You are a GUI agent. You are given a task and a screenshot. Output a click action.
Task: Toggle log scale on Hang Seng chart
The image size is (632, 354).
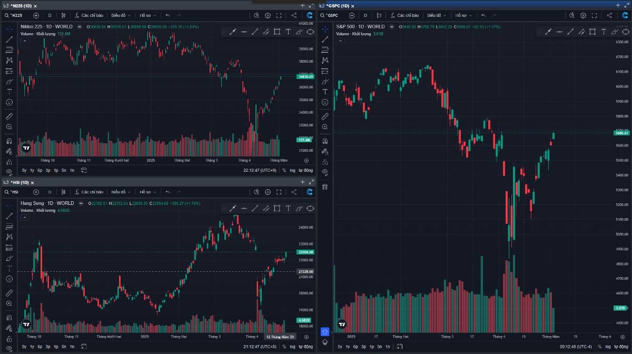(293, 347)
